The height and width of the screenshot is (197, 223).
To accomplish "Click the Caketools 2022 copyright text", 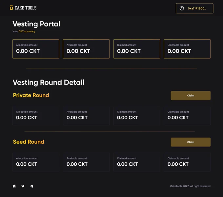I will point(190,186).
